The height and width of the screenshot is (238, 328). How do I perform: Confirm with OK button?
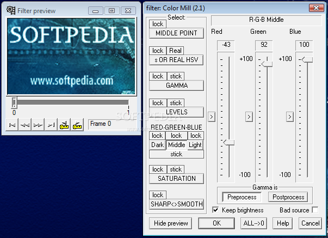click(x=216, y=223)
